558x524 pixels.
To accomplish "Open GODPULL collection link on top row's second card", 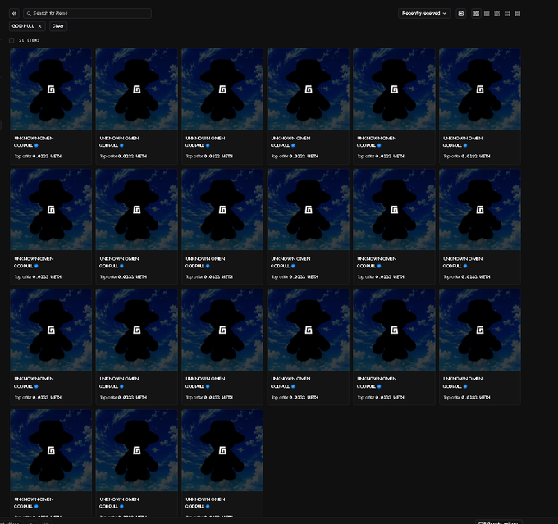I will [x=108, y=145].
